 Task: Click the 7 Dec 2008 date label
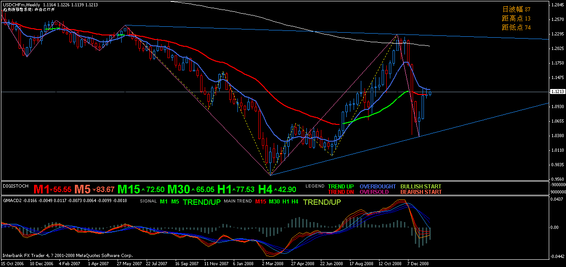coord(418,263)
